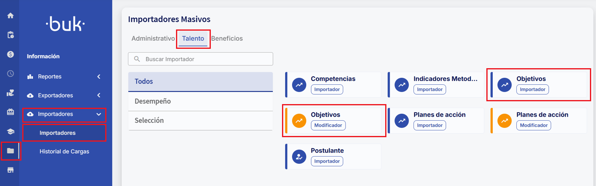Collapse the Importadores menu chevron

pos(99,114)
